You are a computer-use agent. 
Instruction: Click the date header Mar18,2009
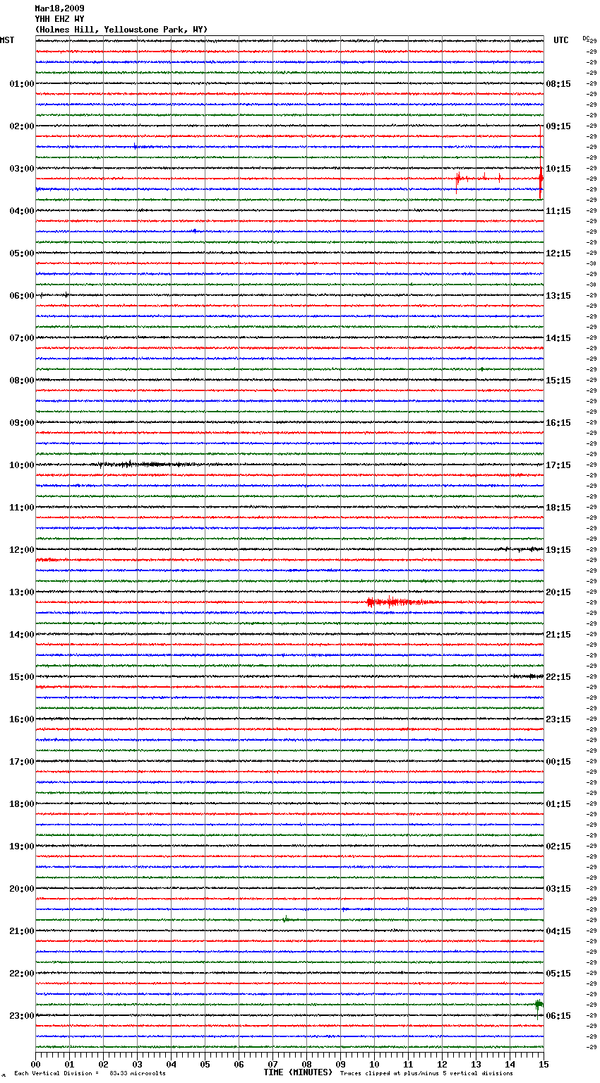[59, 8]
